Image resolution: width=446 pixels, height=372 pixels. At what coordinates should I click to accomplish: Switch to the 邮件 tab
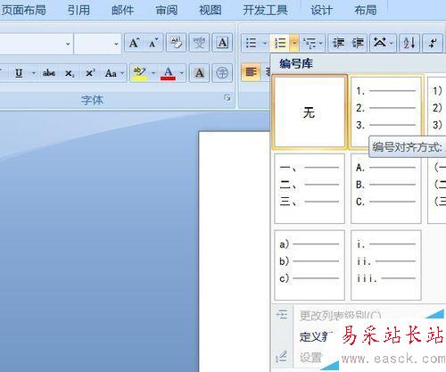tap(122, 11)
